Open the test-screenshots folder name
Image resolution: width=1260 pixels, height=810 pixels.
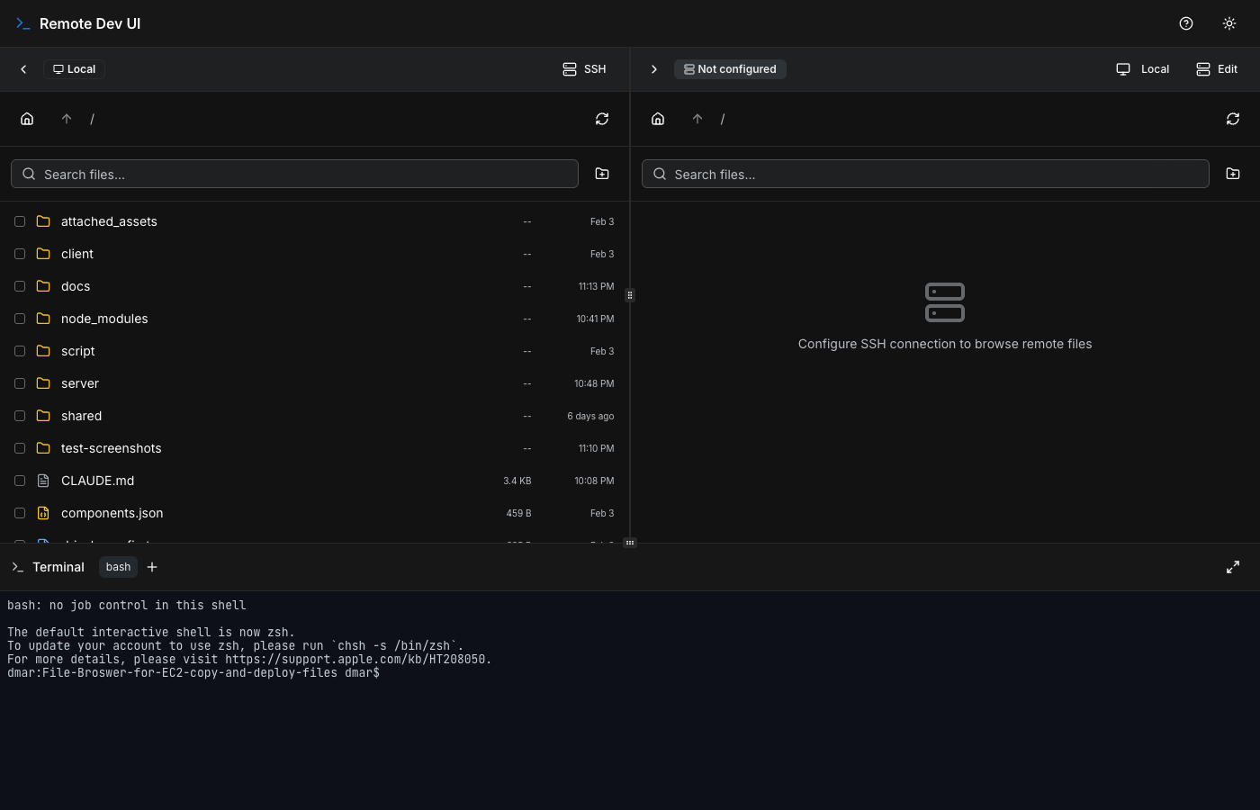click(112, 448)
